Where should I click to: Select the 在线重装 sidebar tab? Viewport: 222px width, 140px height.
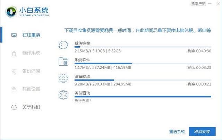point(31,35)
